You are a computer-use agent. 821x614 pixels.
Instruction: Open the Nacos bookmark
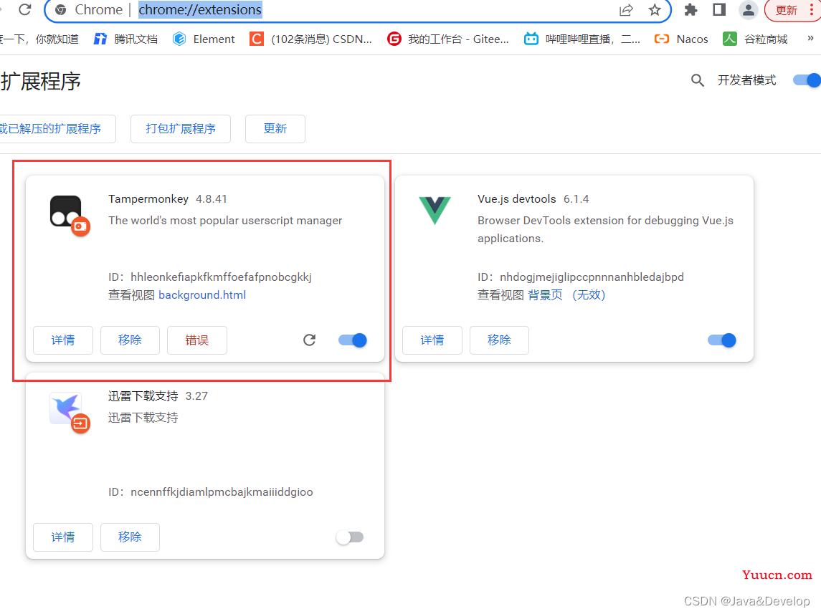681,39
